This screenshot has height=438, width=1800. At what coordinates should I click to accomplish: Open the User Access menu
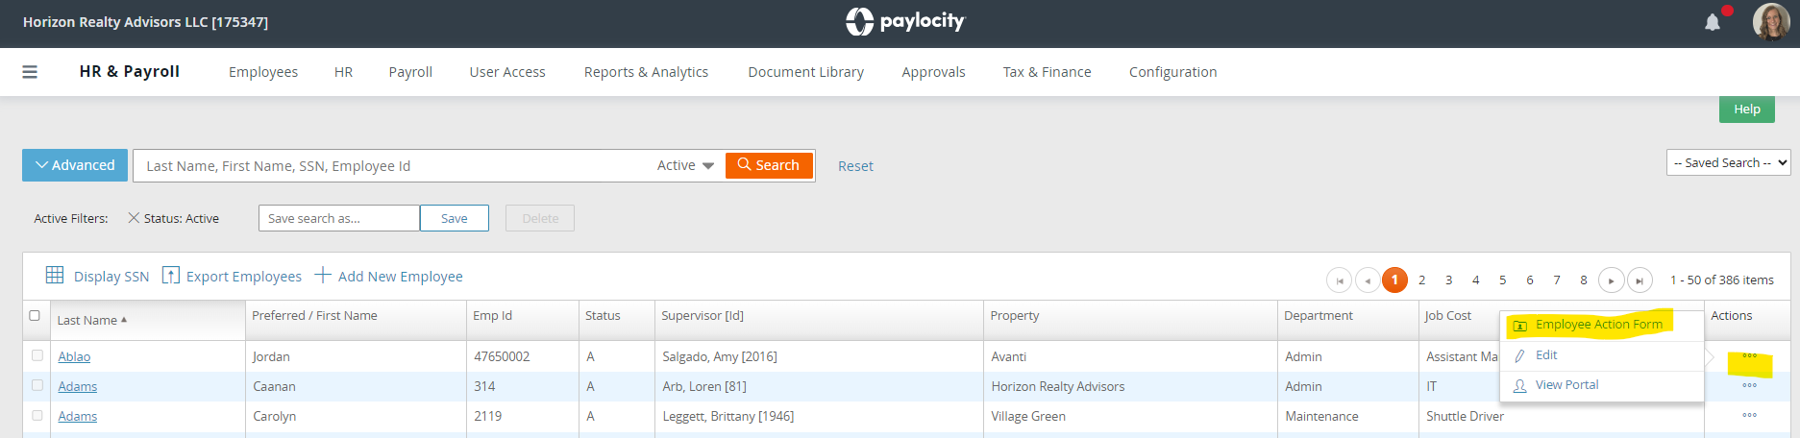[507, 72]
